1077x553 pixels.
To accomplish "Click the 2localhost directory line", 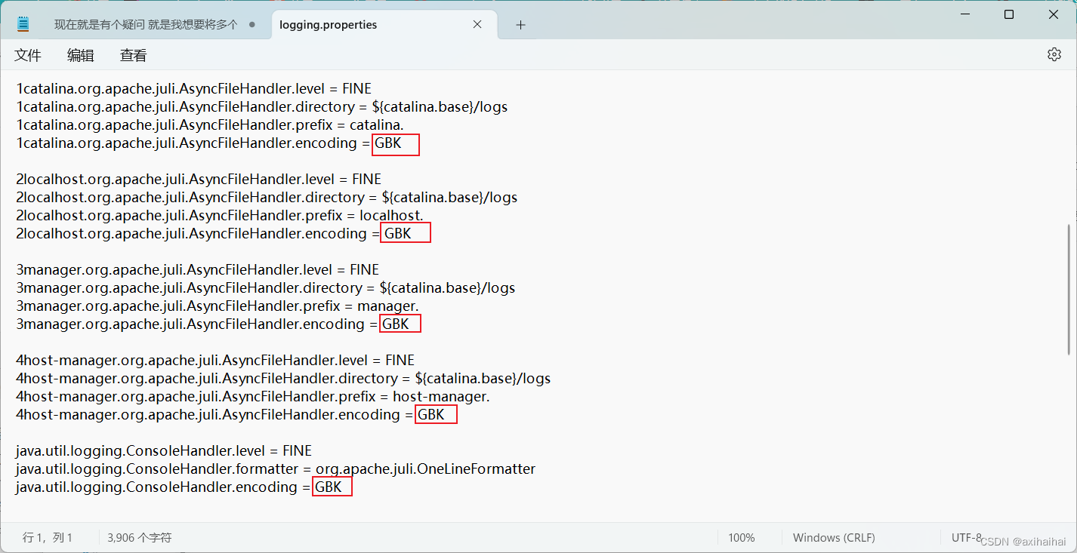I will click(267, 197).
